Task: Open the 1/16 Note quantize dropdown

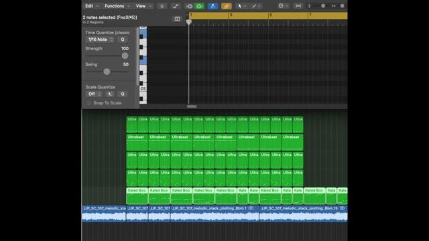Action: click(x=100, y=39)
